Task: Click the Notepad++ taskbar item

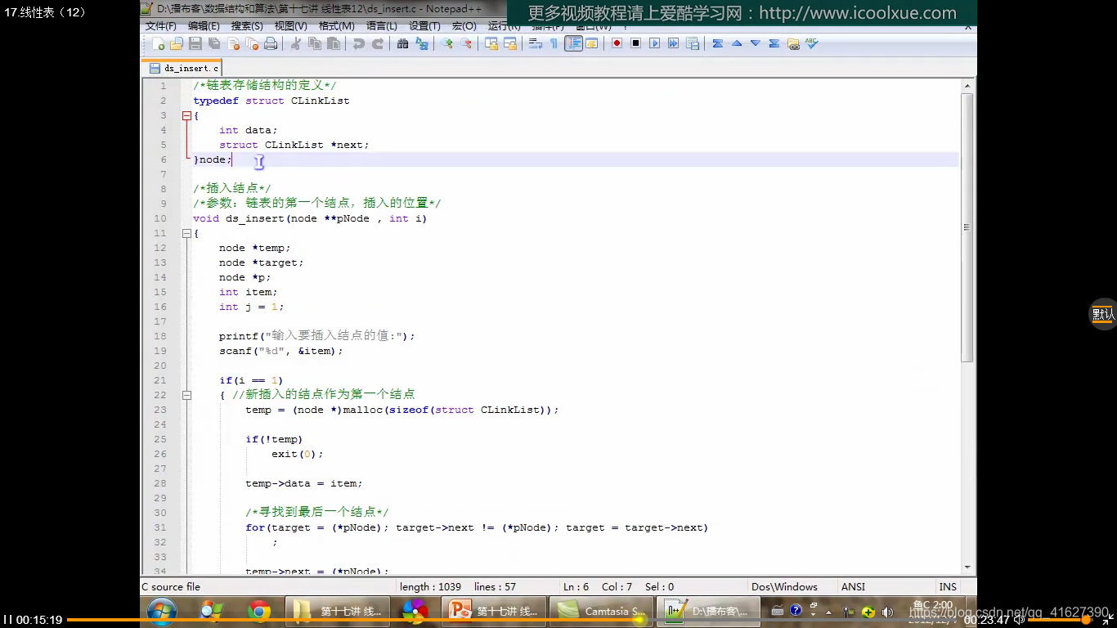Action: coord(708,611)
